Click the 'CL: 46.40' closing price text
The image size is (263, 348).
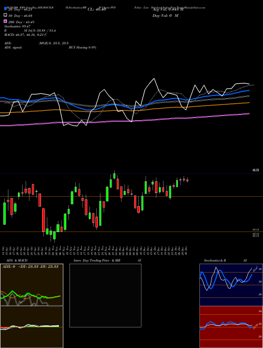tap(97, 9)
